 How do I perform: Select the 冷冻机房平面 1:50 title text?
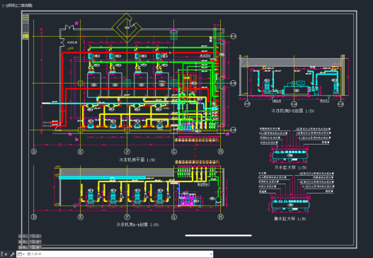point(137,160)
